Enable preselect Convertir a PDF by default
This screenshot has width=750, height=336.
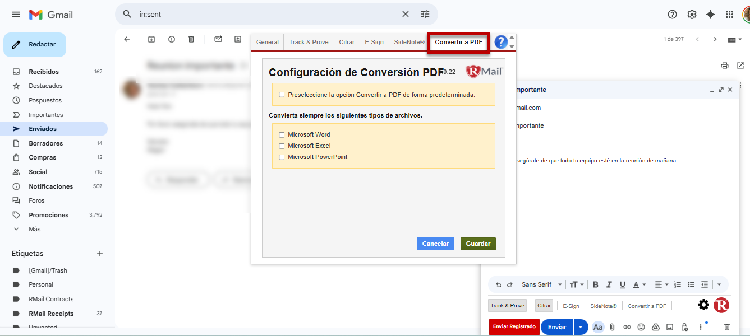pos(282,95)
